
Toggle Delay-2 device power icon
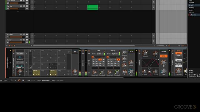89,51
